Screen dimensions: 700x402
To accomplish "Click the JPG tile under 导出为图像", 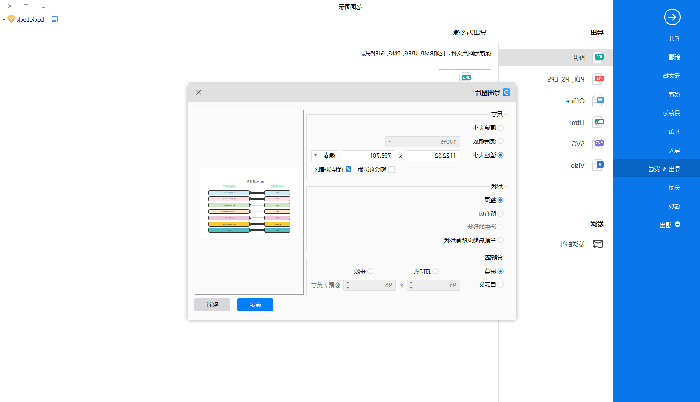I will click(x=465, y=76).
